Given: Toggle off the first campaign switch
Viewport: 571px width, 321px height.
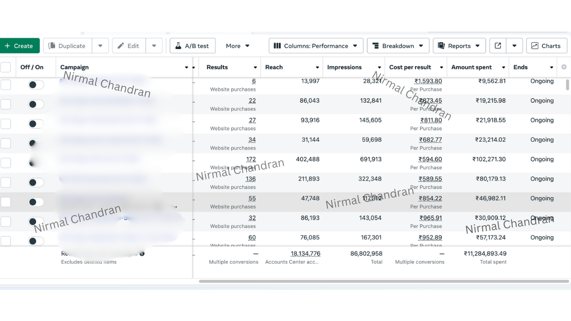Looking at the screenshot, I should 36,85.
